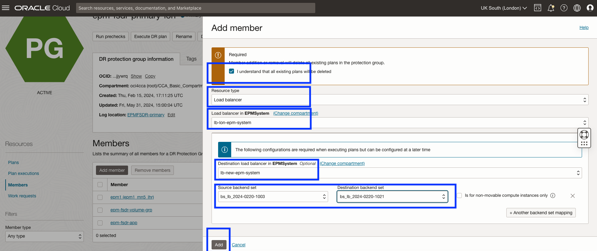
Task: Click the Show OCID link
Action: [x=136, y=76]
